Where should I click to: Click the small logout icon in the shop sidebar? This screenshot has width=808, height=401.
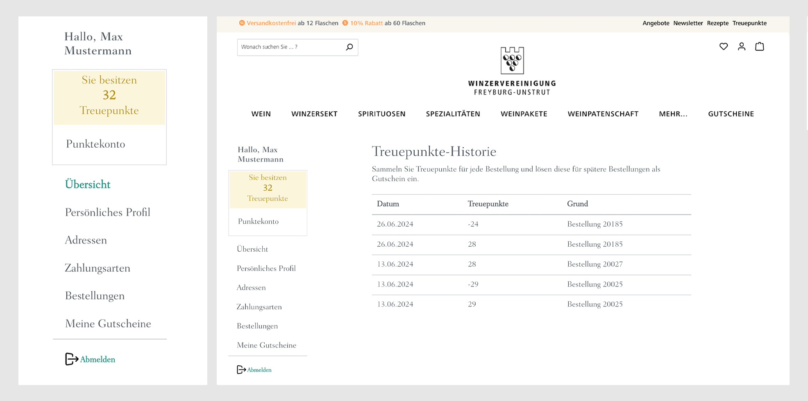tap(241, 370)
